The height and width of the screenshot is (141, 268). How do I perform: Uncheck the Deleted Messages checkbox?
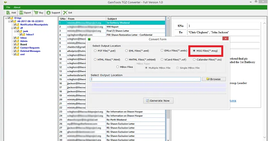pos(15,51)
